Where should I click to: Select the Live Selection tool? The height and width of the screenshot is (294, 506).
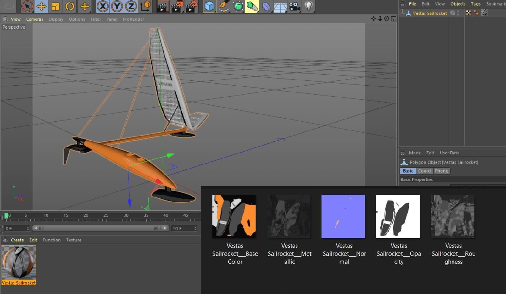(27, 6)
